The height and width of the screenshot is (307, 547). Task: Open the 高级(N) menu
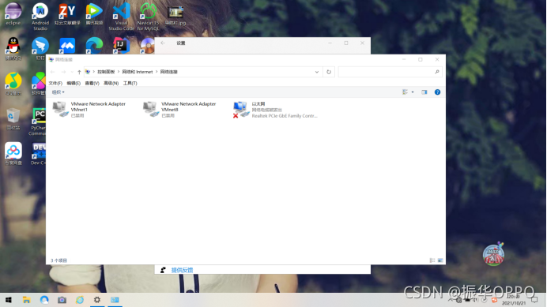(x=111, y=84)
